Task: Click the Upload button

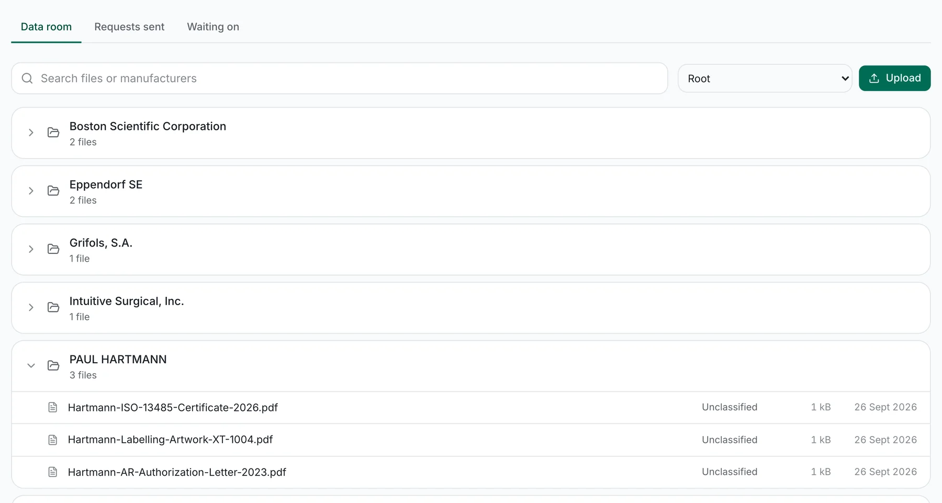Action: [x=894, y=78]
